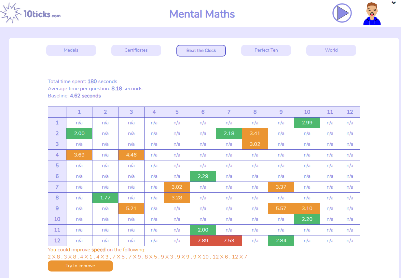
Task: Click the green 2.99 cell
Action: 307,123
